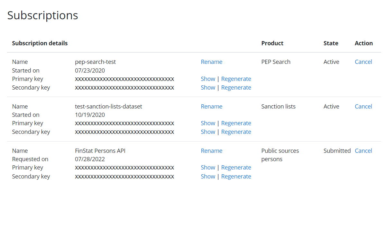Regenerate primary key for FinStat Persons API
This screenshot has height=243, width=385.
(x=236, y=168)
